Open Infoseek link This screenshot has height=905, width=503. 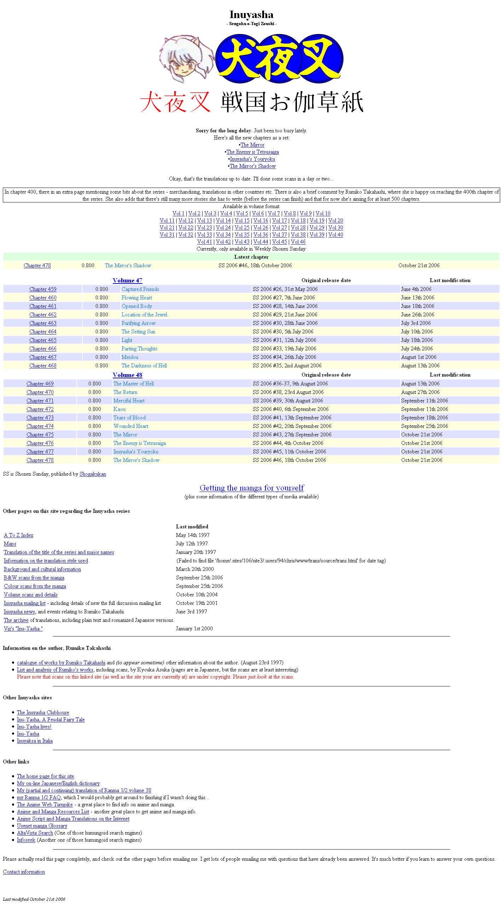(x=26, y=840)
